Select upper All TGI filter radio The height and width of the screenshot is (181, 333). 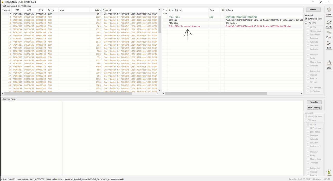[x=311, y=27]
